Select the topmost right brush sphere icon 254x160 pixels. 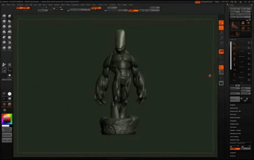tap(10, 16)
